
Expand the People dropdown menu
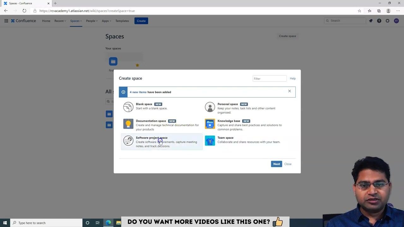(x=92, y=21)
